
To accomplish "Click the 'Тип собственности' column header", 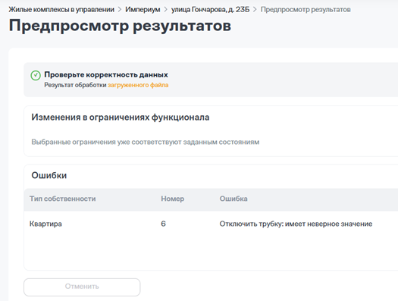I will (63, 199).
